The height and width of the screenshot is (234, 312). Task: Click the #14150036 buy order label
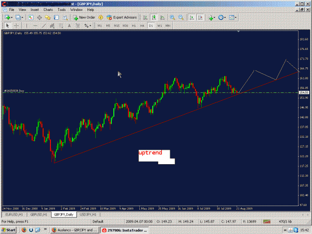pyautogui.click(x=14, y=91)
